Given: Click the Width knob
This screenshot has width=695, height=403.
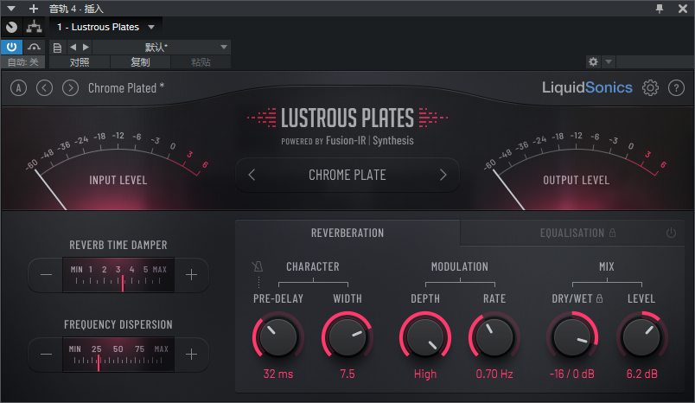Looking at the screenshot, I should [347, 337].
